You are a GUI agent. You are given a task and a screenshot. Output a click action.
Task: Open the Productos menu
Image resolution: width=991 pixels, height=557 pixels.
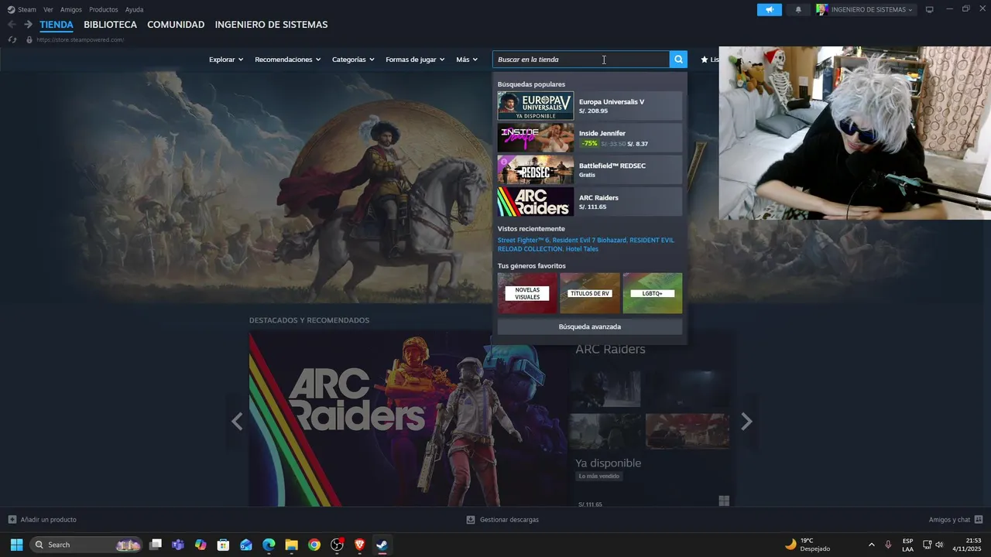(104, 9)
